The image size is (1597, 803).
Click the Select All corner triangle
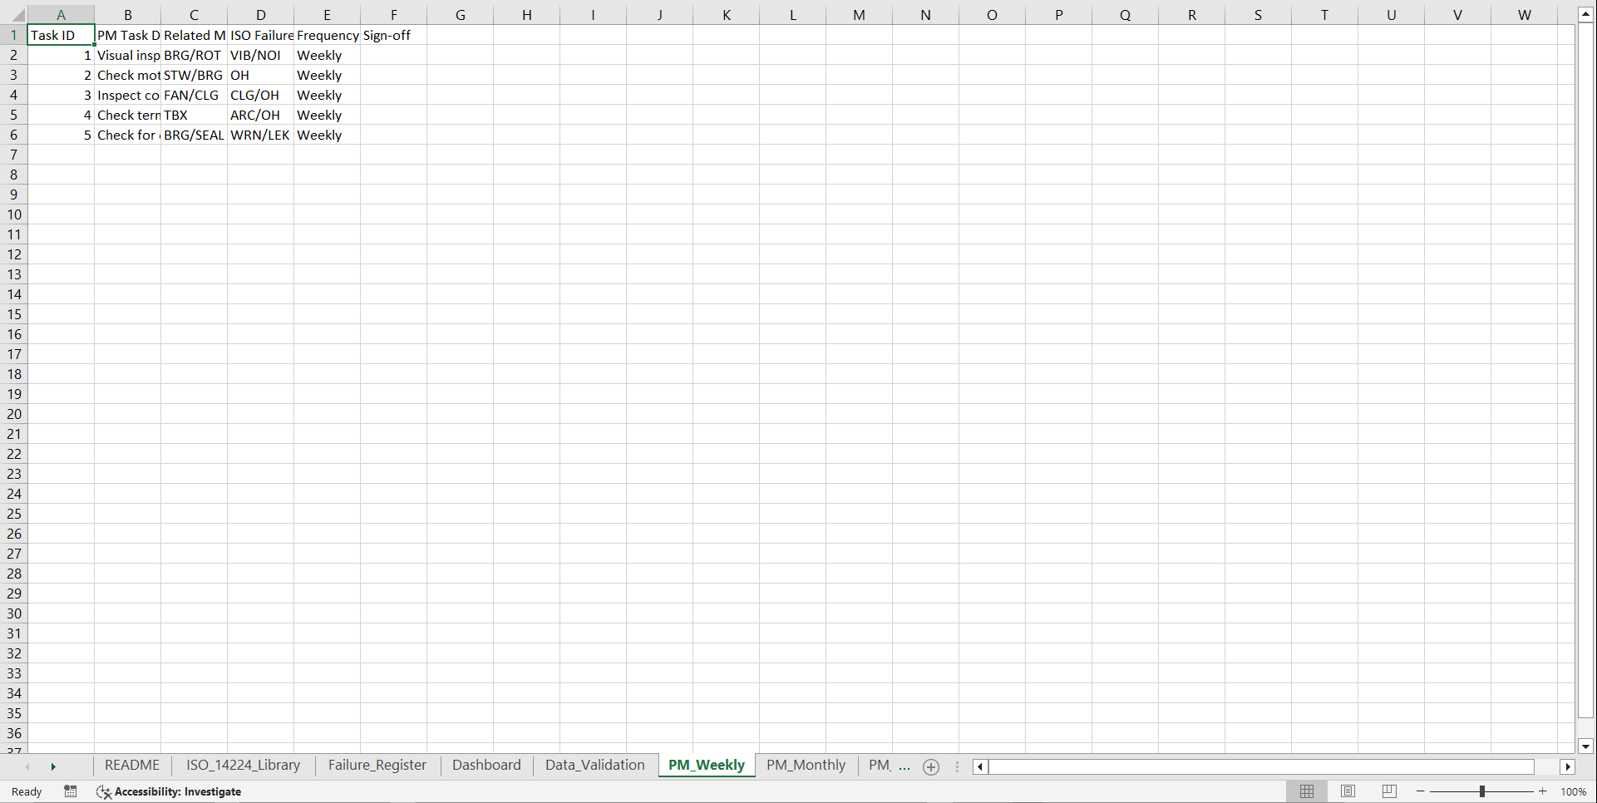18,14
